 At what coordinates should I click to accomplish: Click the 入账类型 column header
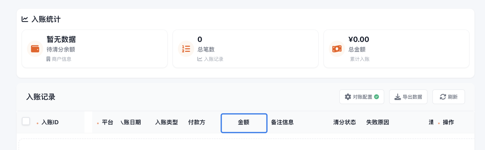tap(166, 122)
